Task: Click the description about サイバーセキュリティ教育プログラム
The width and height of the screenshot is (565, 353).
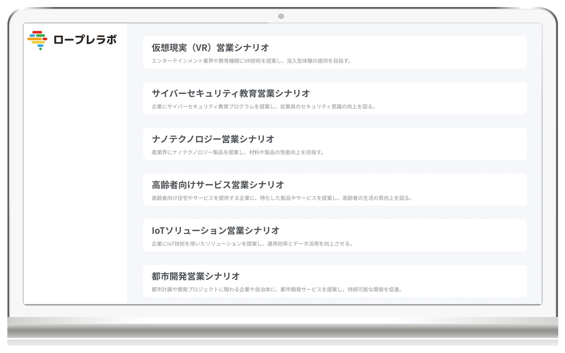Action: tap(264, 107)
